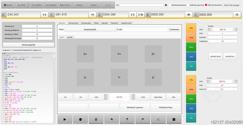Click the spindle override 100 % bar
This screenshot has height=125, width=243.
pos(222,29)
